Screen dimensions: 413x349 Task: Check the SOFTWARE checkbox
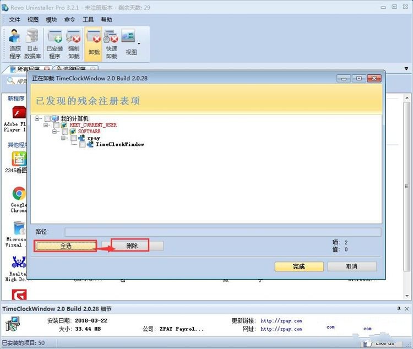point(65,132)
